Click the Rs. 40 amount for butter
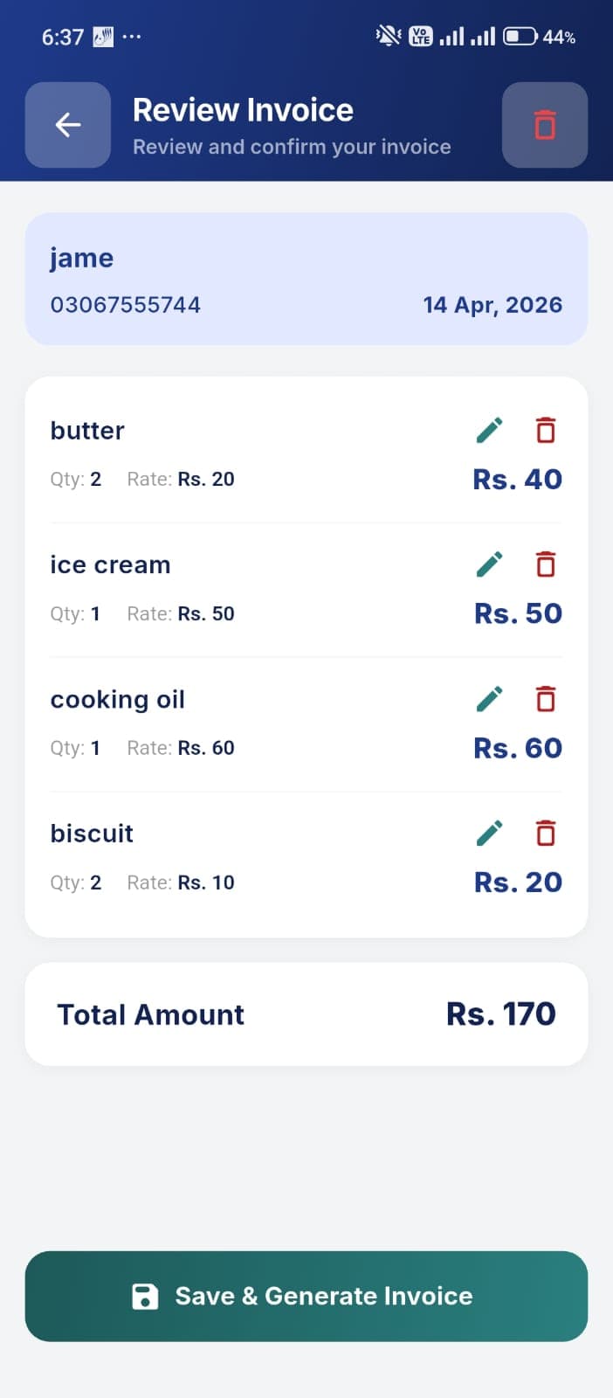The height and width of the screenshot is (1398, 613). (x=516, y=479)
